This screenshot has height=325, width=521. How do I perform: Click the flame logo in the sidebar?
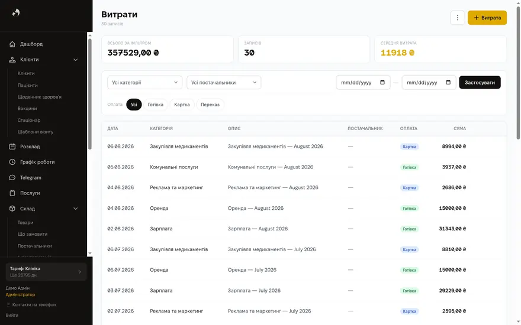[15, 12]
